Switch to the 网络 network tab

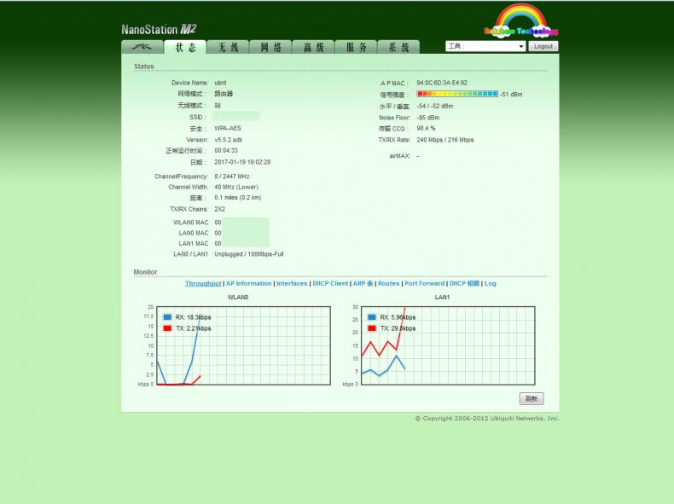click(x=270, y=47)
